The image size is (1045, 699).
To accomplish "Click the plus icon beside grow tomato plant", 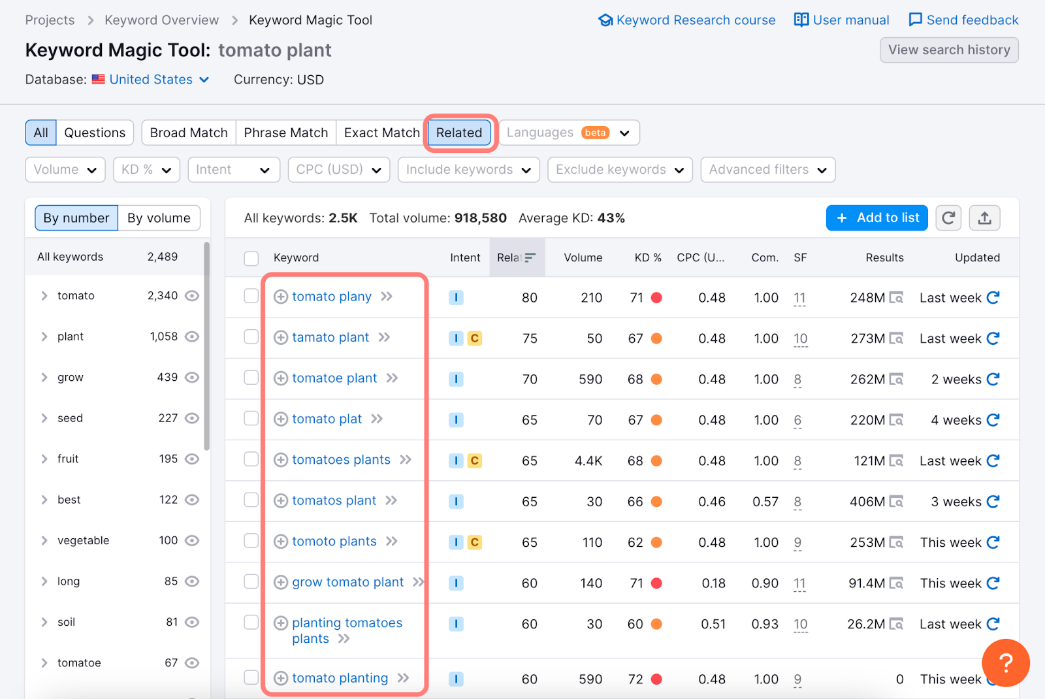I will 281,582.
